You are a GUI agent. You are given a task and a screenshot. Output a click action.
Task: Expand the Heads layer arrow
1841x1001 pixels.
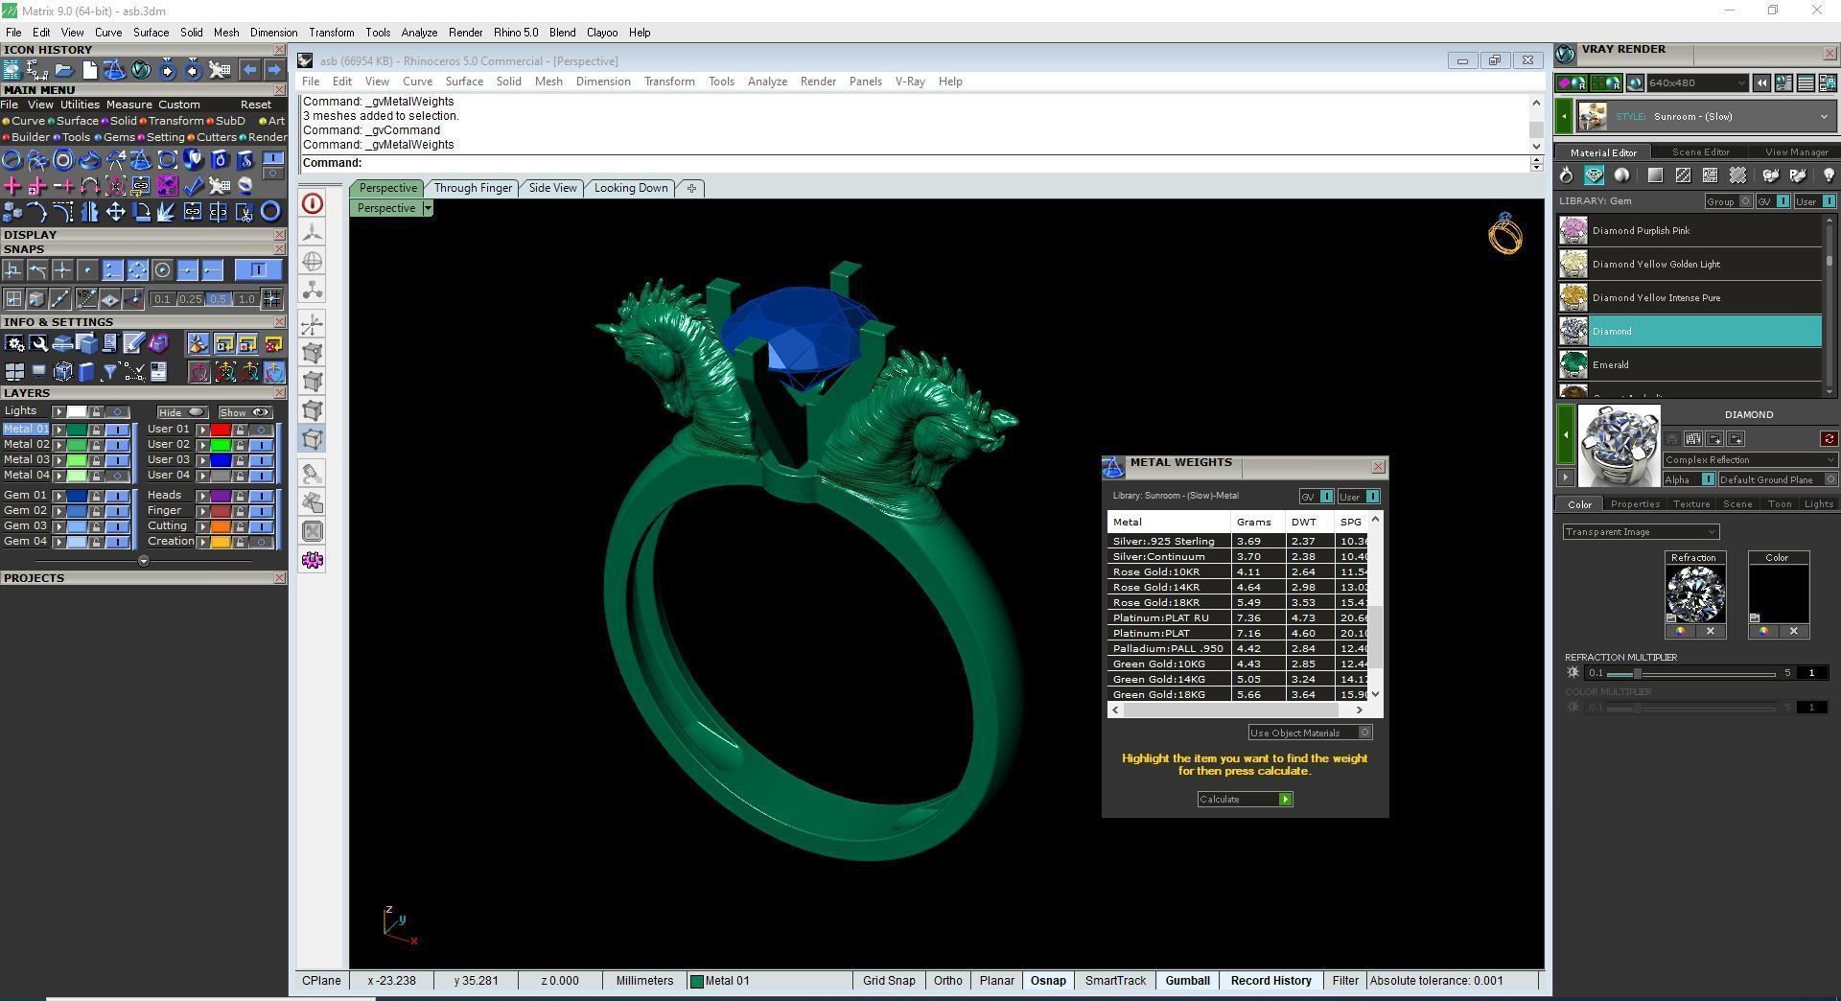point(202,496)
